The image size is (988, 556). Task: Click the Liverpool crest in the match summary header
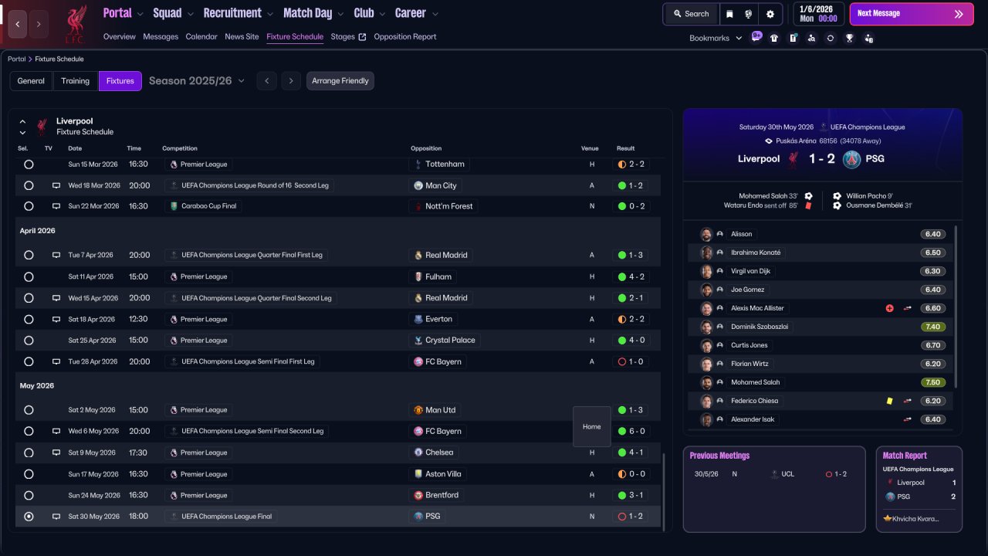click(793, 159)
